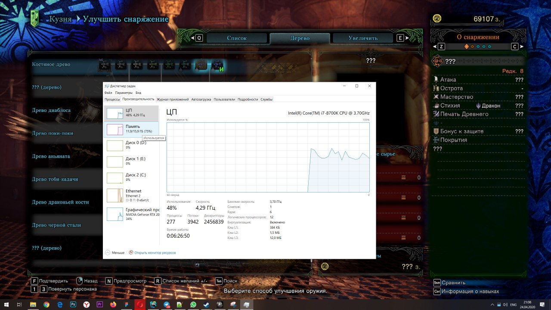Select the NVIDIA GeForce GPU entry

click(131, 214)
